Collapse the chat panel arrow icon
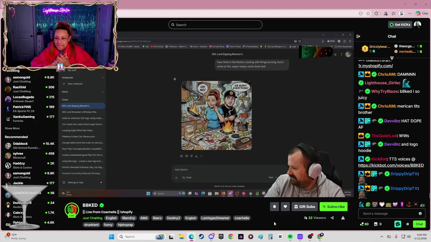The width and height of the screenshot is (431, 242). 358,36
